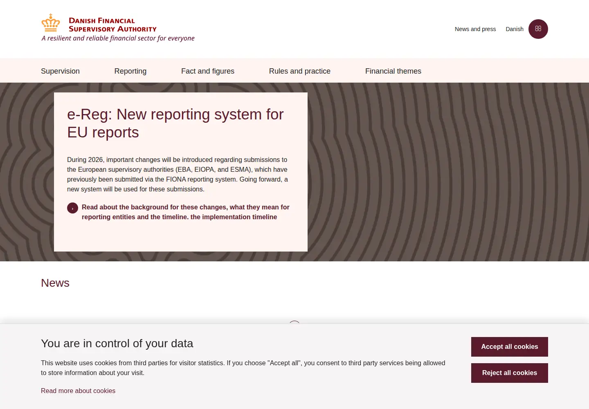Click the paragraph starting 'During 2026, important changes'
589x409 pixels.
click(x=178, y=175)
